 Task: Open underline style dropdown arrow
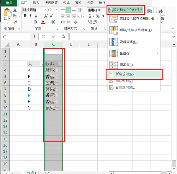click(40, 16)
